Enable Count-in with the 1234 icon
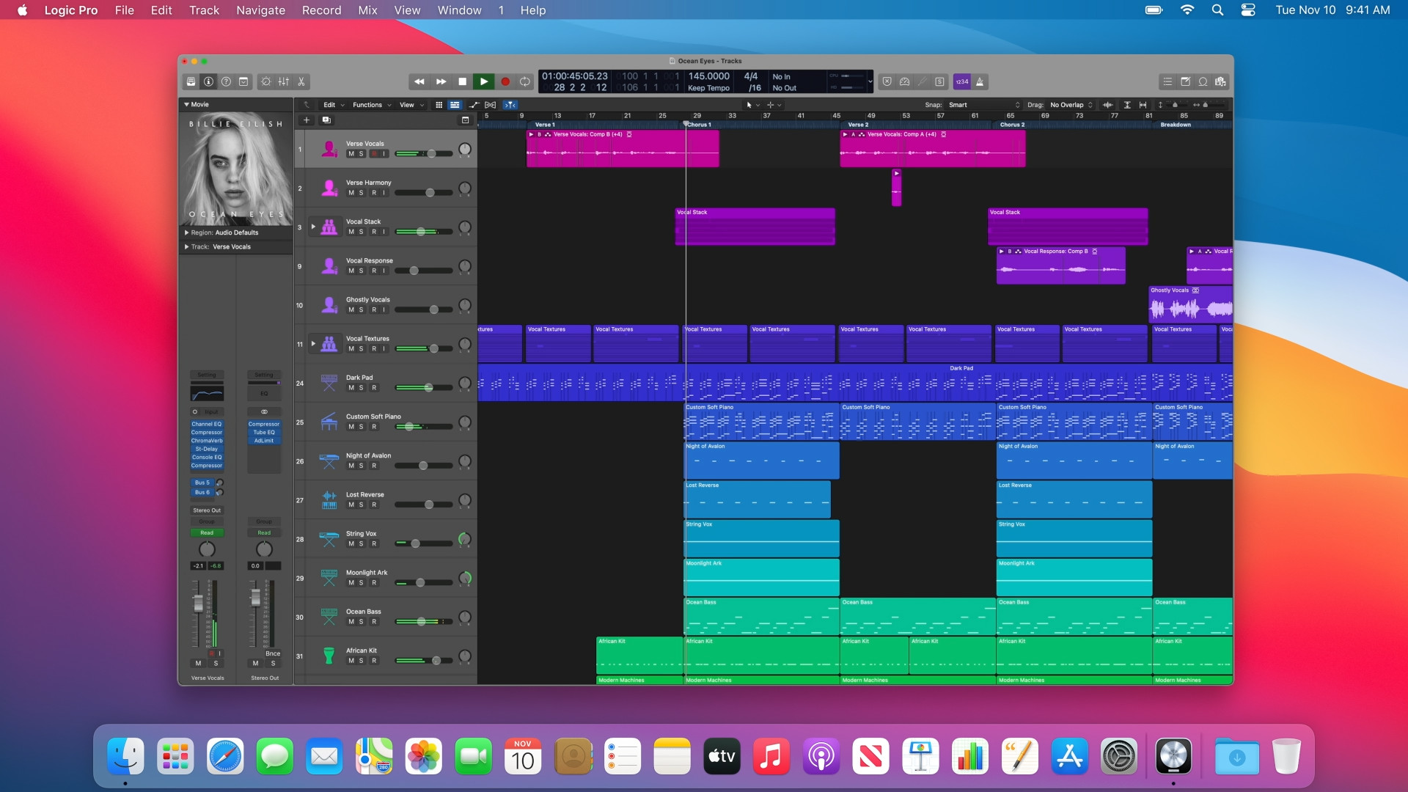The image size is (1408, 792). click(x=962, y=81)
